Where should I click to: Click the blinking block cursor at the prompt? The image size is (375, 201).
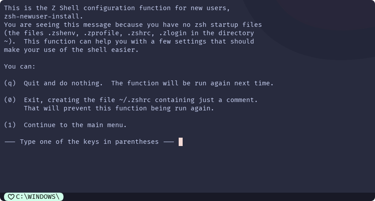(x=180, y=142)
